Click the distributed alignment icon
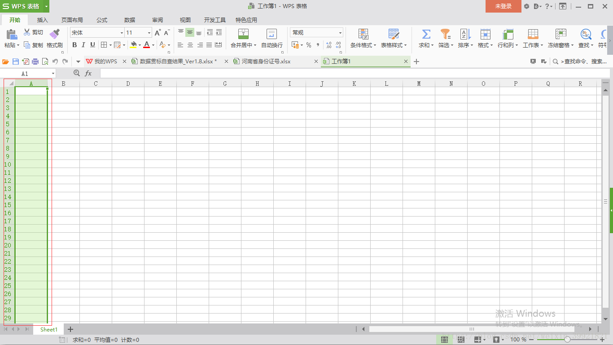This screenshot has width=613, height=345. click(x=219, y=45)
